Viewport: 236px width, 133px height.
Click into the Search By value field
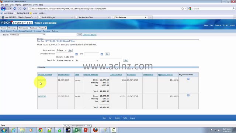(111, 60)
